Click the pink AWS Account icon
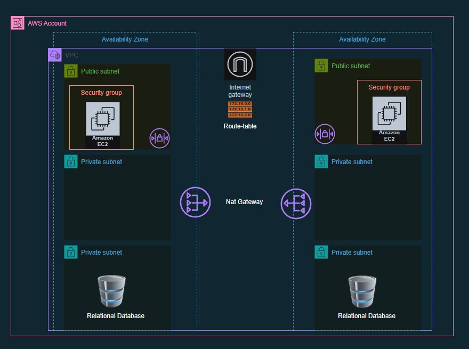469x349 pixels. (x=18, y=23)
